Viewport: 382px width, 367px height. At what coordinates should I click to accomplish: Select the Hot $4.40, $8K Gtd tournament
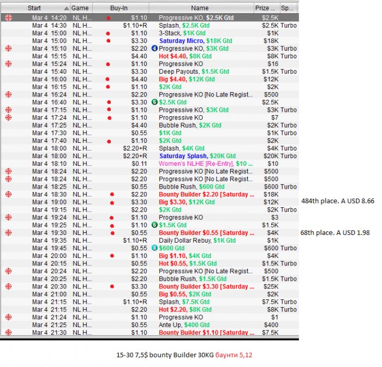(x=150, y=56)
